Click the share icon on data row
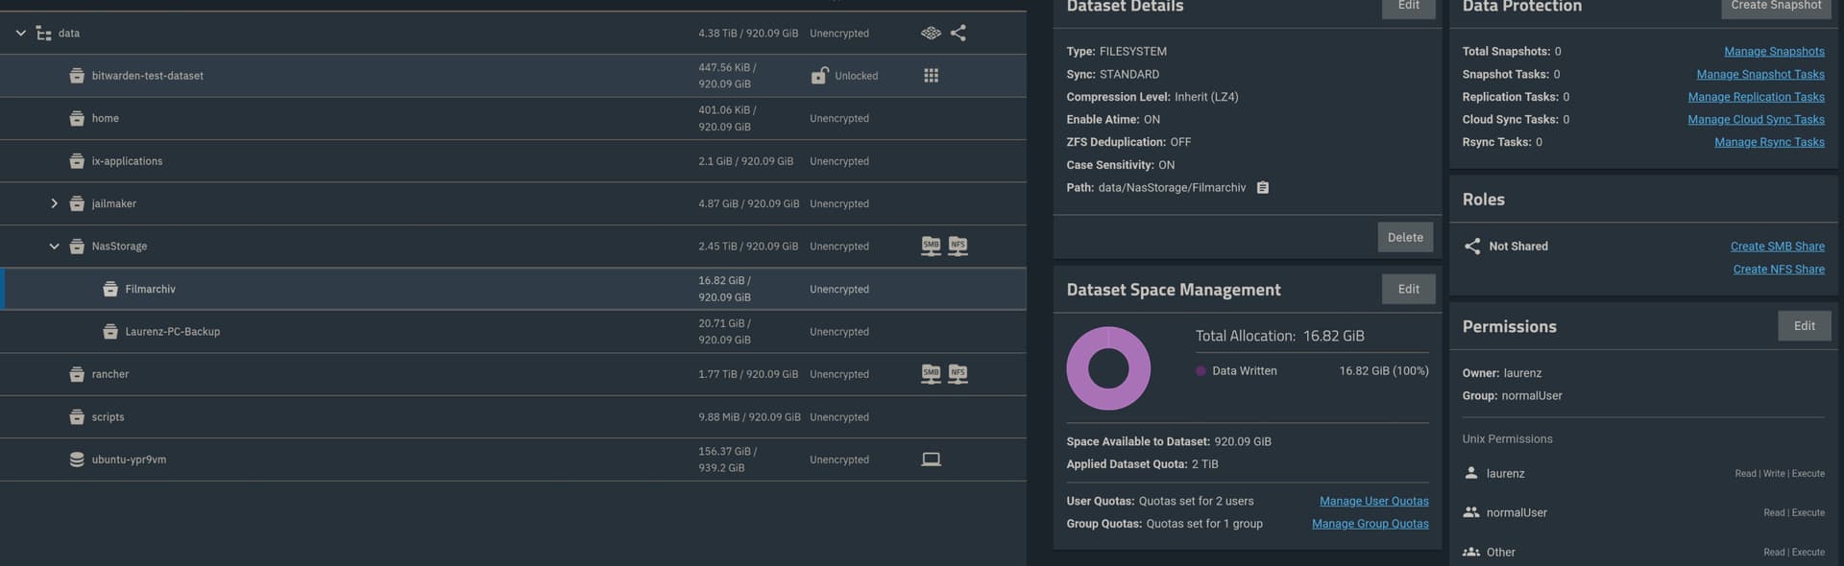Screen dimensions: 1844x566 tap(958, 34)
